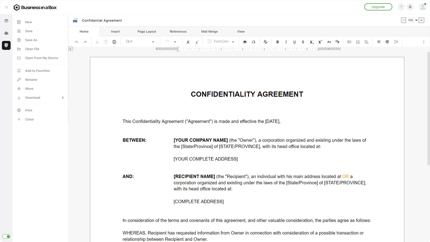Copy selection with the copy icon

pos(106,42)
